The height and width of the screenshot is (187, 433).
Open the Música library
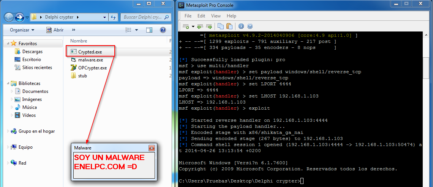[x=30, y=107]
